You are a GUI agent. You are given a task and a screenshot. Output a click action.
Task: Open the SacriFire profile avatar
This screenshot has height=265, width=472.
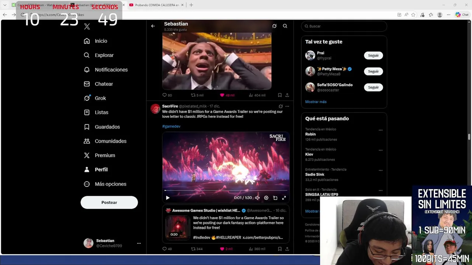tap(155, 109)
